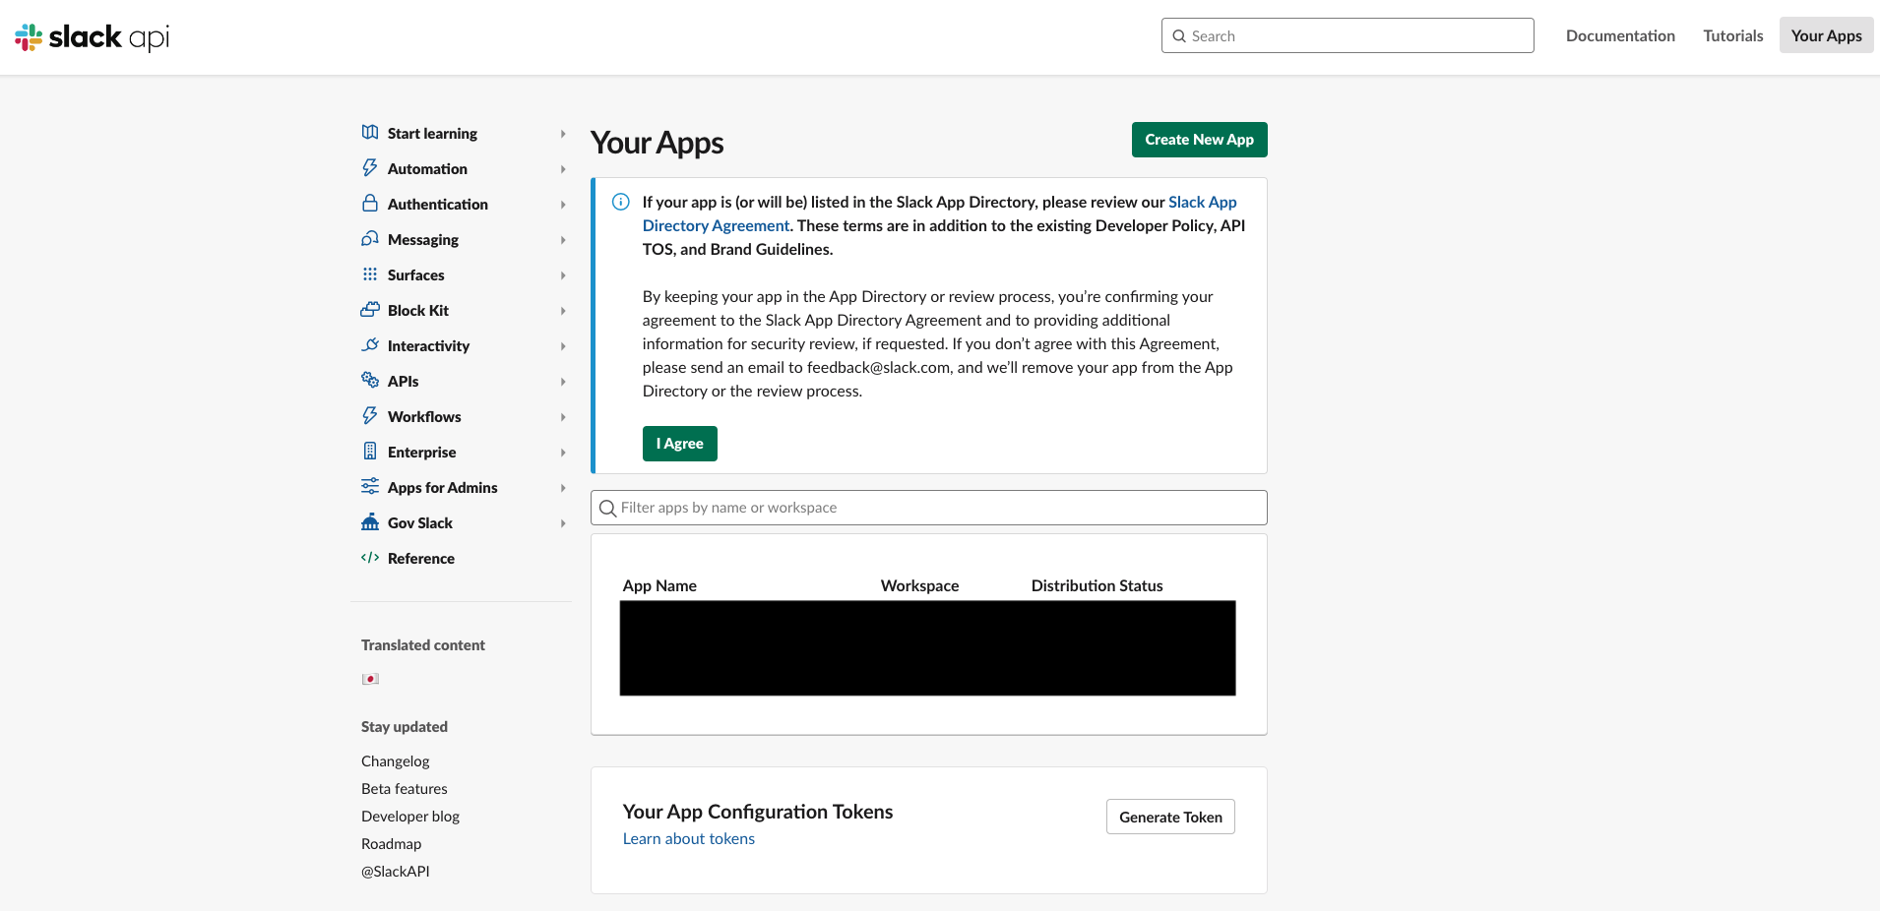Open the Tutorials tab
The height and width of the screenshot is (911, 1880).
click(1732, 34)
